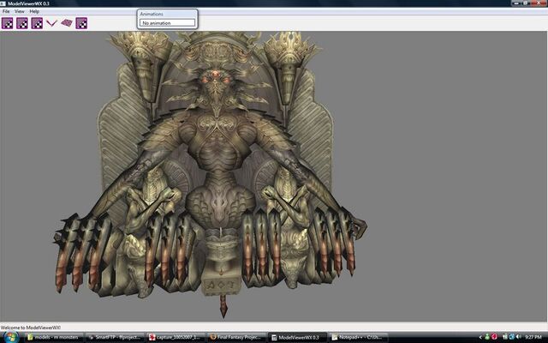Click the flat plane toolbar icon
The height and width of the screenshot is (343, 548).
click(67, 23)
